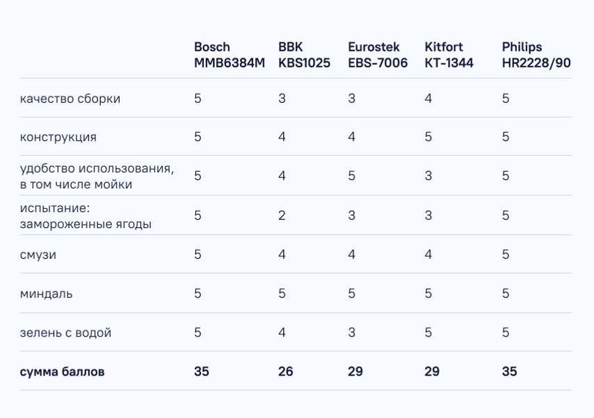594x418 pixels.
Task: Select the BBK KBS1025 column header
Action: (304, 54)
